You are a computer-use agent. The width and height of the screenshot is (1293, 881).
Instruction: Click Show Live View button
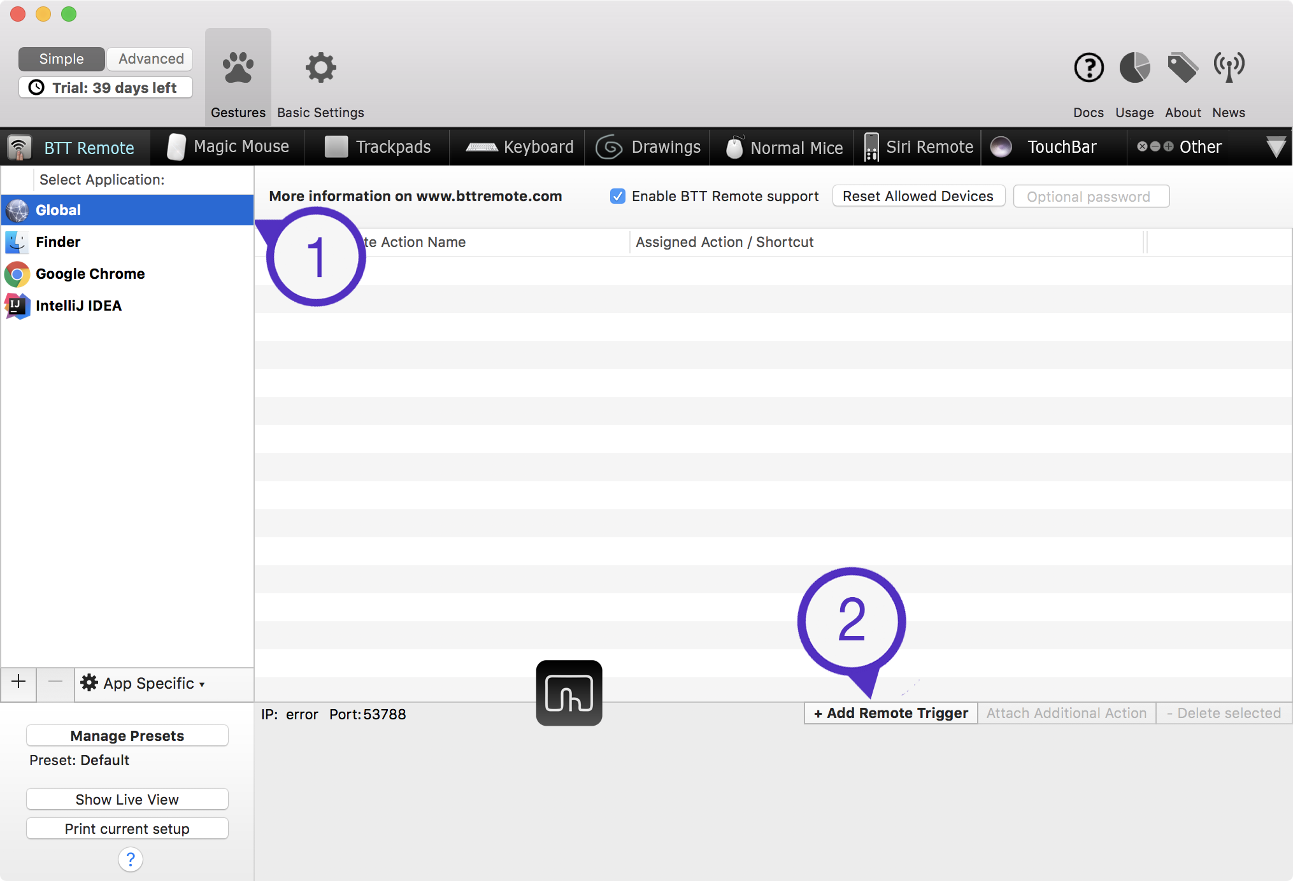tap(127, 800)
